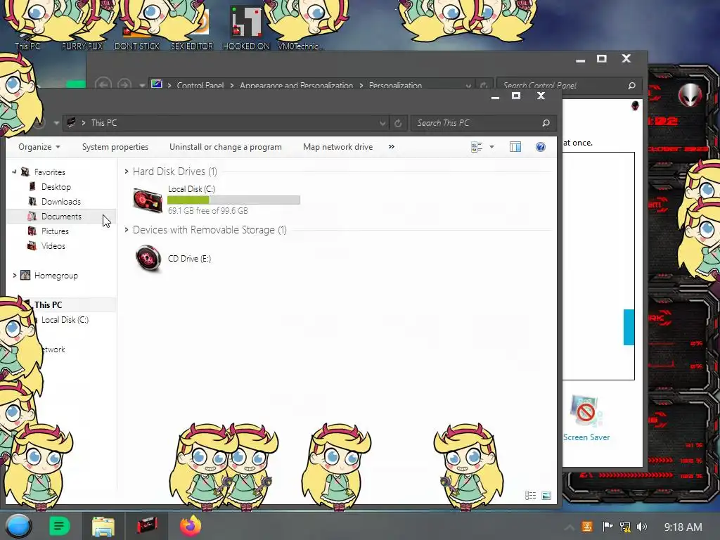Click the Alienware head gadget icon
Screen dimensions: 720x540
690,95
